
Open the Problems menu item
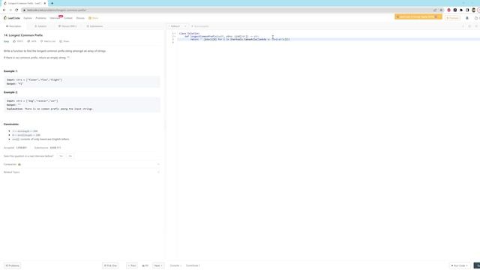pos(40,18)
